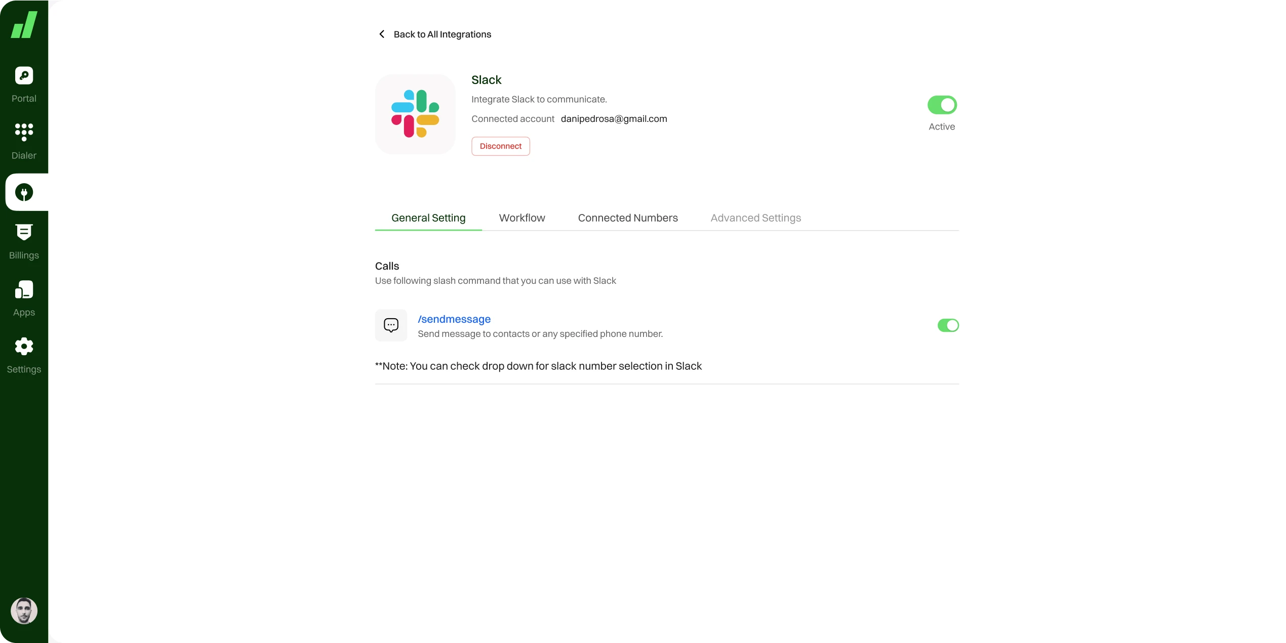Image resolution: width=1286 pixels, height=643 pixels.
Task: Go back to All Integrations
Action: 442,34
